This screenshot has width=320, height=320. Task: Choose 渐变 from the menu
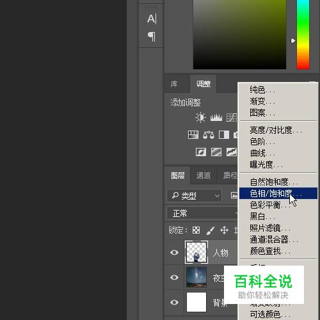coord(278,101)
